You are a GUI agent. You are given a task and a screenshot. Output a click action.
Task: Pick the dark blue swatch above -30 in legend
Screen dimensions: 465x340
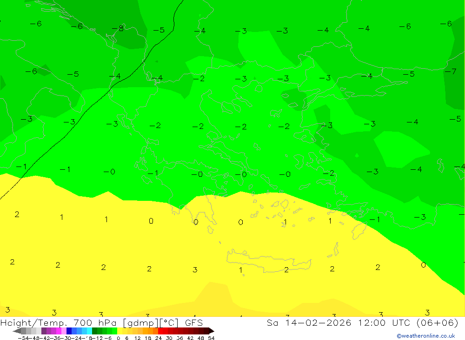coord(69,331)
